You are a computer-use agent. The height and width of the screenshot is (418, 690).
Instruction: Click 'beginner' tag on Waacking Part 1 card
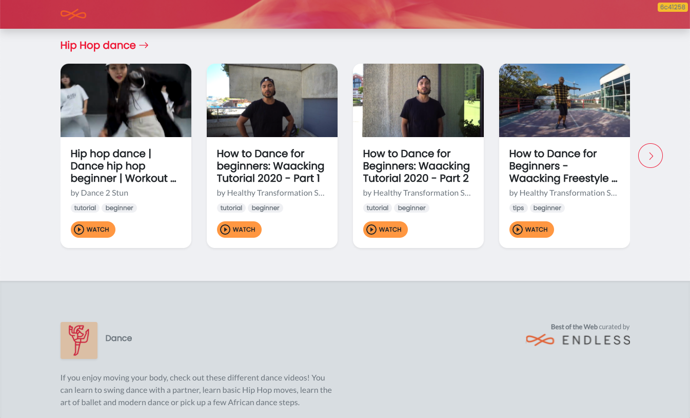click(x=265, y=208)
